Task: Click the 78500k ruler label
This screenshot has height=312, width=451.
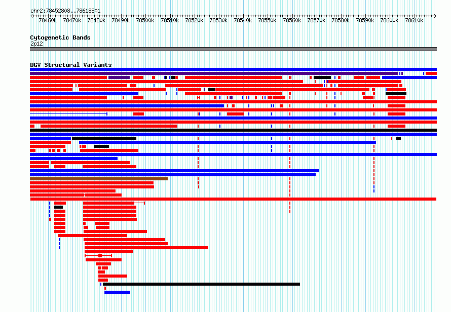Action: click(145, 20)
